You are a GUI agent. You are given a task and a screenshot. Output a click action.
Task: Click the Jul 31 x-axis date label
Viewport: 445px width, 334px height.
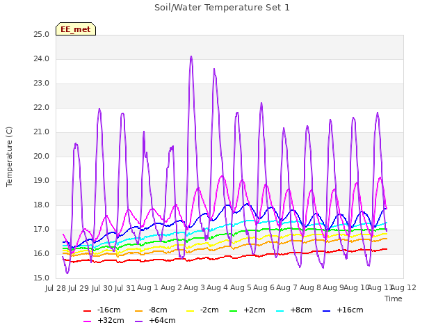coord(125,288)
